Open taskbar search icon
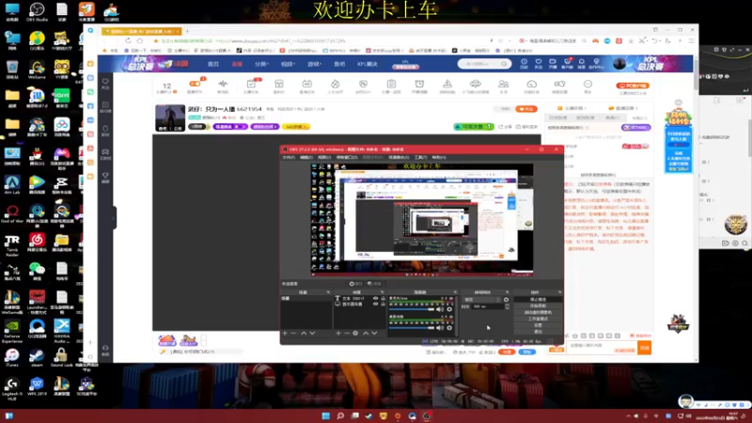 point(340,415)
